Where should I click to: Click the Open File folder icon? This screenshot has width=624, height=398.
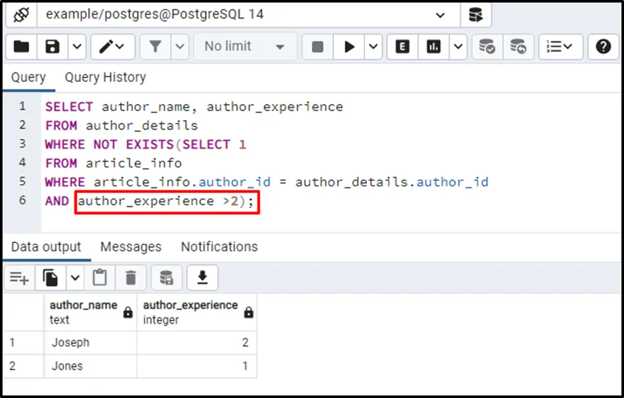(21, 46)
